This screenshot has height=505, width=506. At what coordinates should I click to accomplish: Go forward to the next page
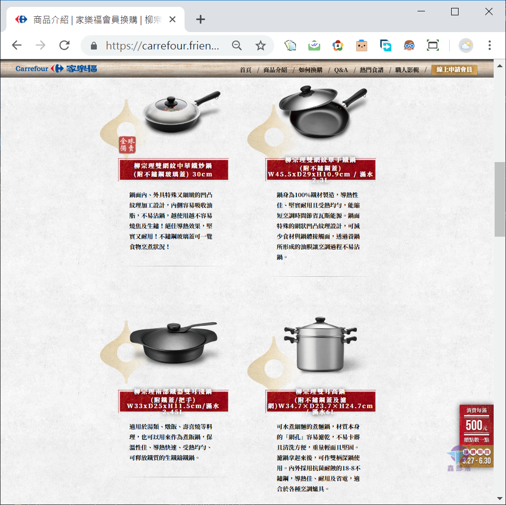point(41,45)
